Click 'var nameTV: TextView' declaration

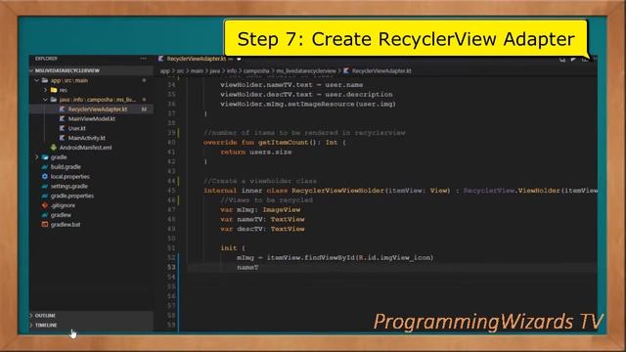tap(262, 219)
